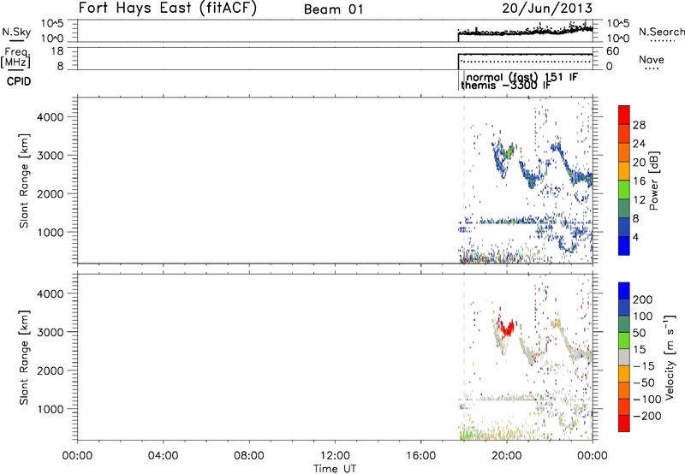Pick the Velocity segment between -50 and -15
Screen dimensions: 685x474
624,374
